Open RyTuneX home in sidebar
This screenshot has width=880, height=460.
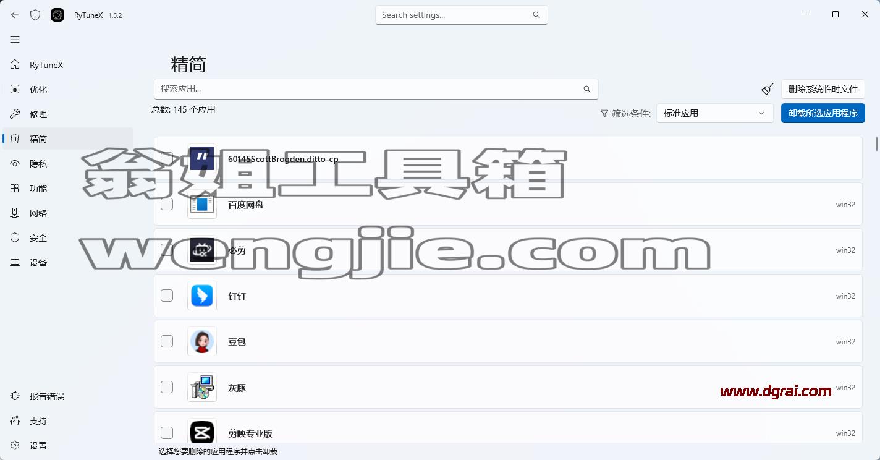tap(68, 65)
